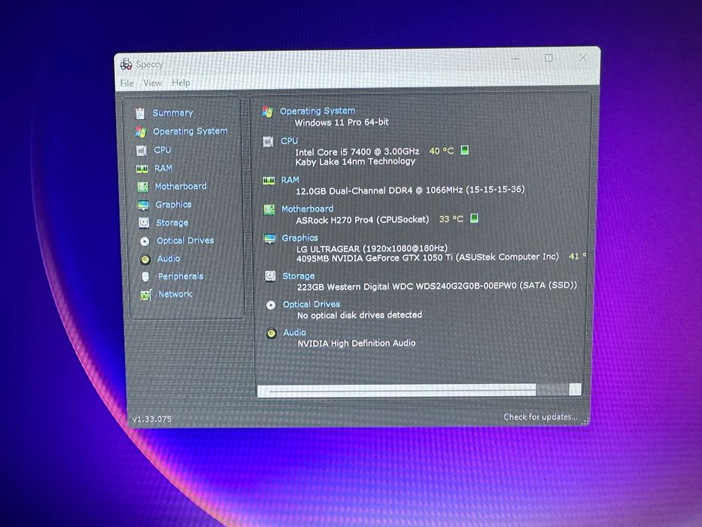Click the Optical Drives disc icon in summary panel
This screenshot has width=702, height=527.
point(271,305)
